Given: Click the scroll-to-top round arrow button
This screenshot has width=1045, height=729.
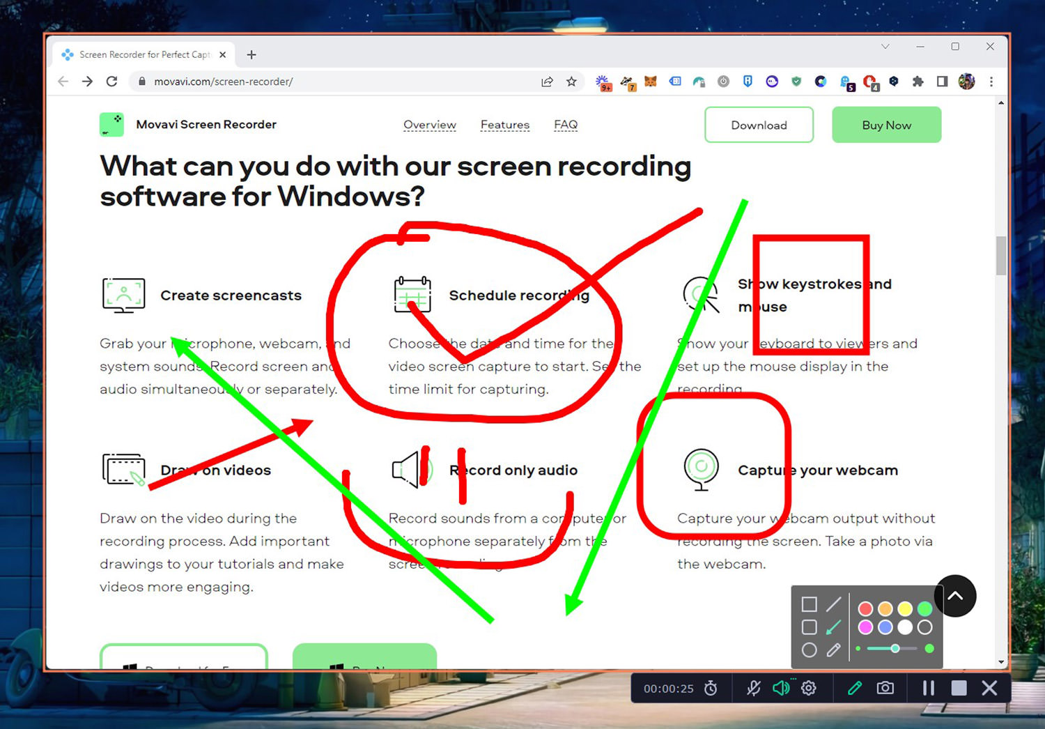Looking at the screenshot, I should (955, 596).
